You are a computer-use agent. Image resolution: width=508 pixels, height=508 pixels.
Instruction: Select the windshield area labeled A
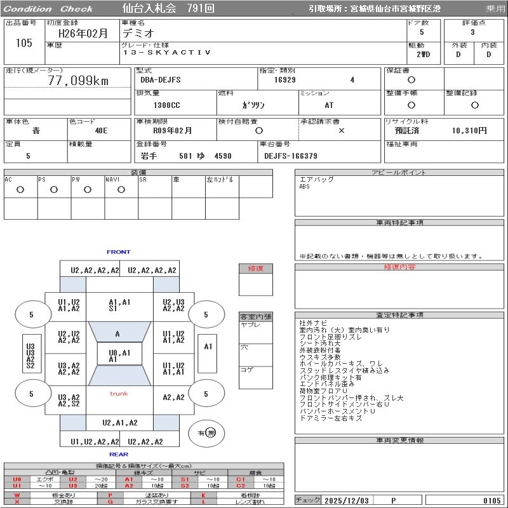coord(117,333)
